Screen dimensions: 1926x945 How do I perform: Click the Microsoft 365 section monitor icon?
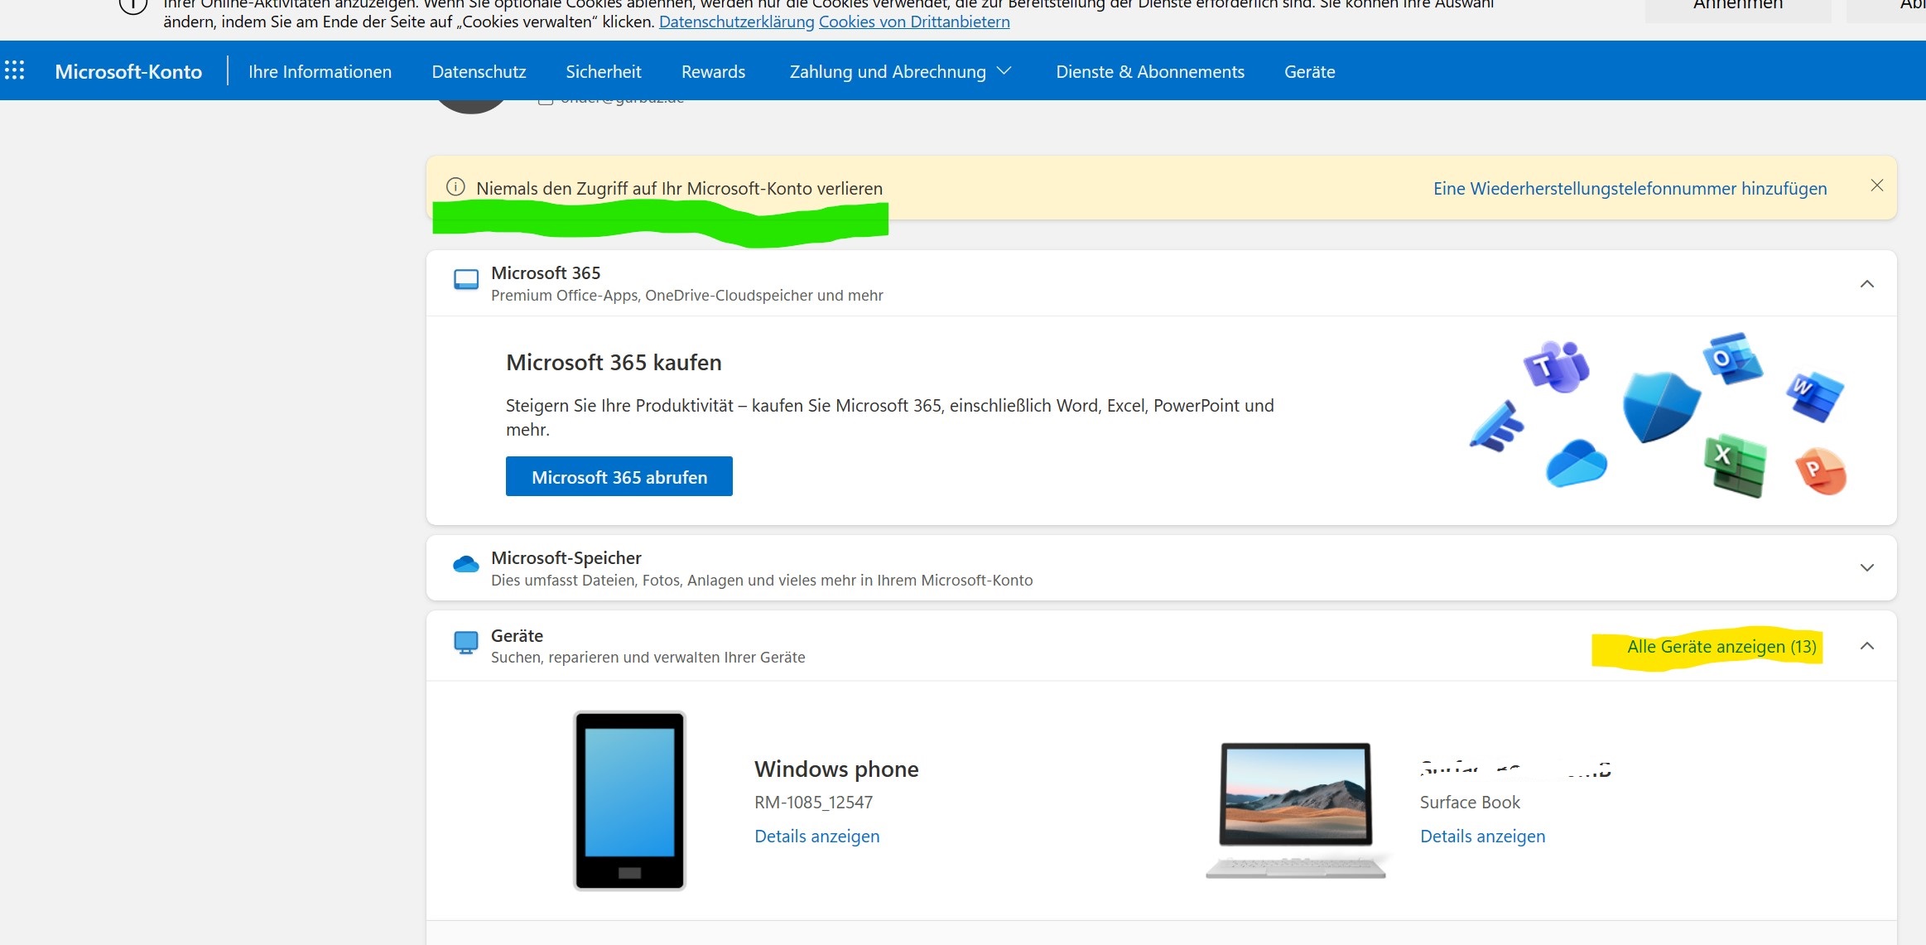[x=466, y=280]
